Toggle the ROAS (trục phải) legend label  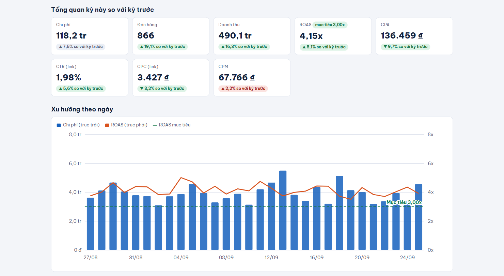[x=129, y=125]
